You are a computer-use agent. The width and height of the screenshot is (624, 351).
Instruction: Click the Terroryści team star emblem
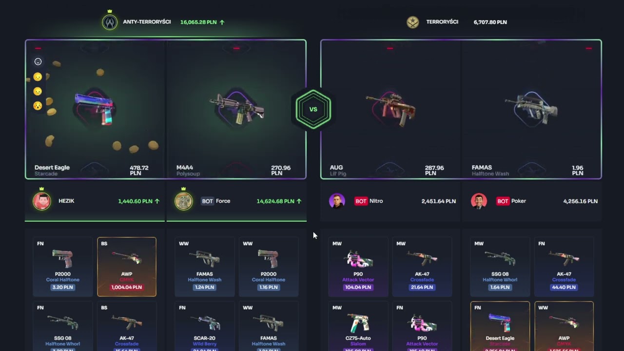[413, 22]
